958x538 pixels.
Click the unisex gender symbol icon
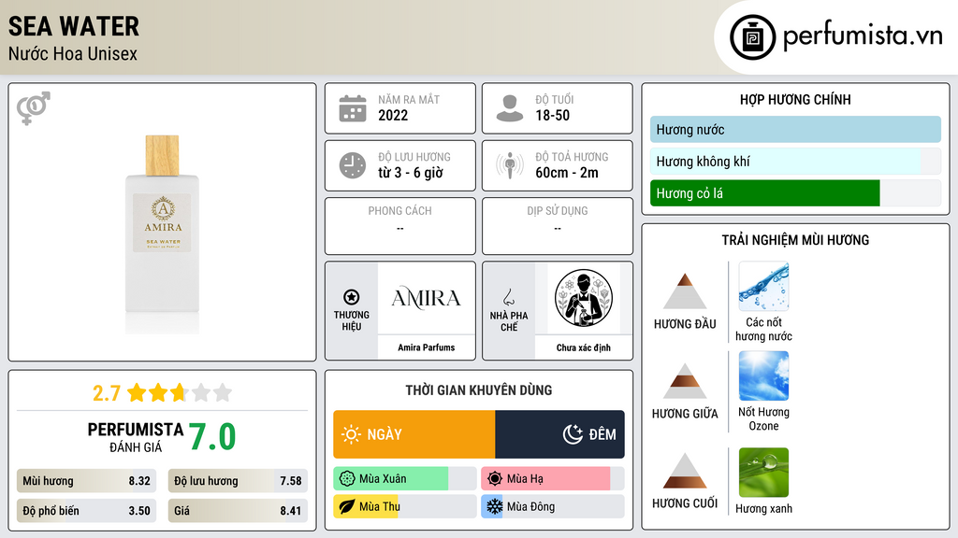point(34,108)
